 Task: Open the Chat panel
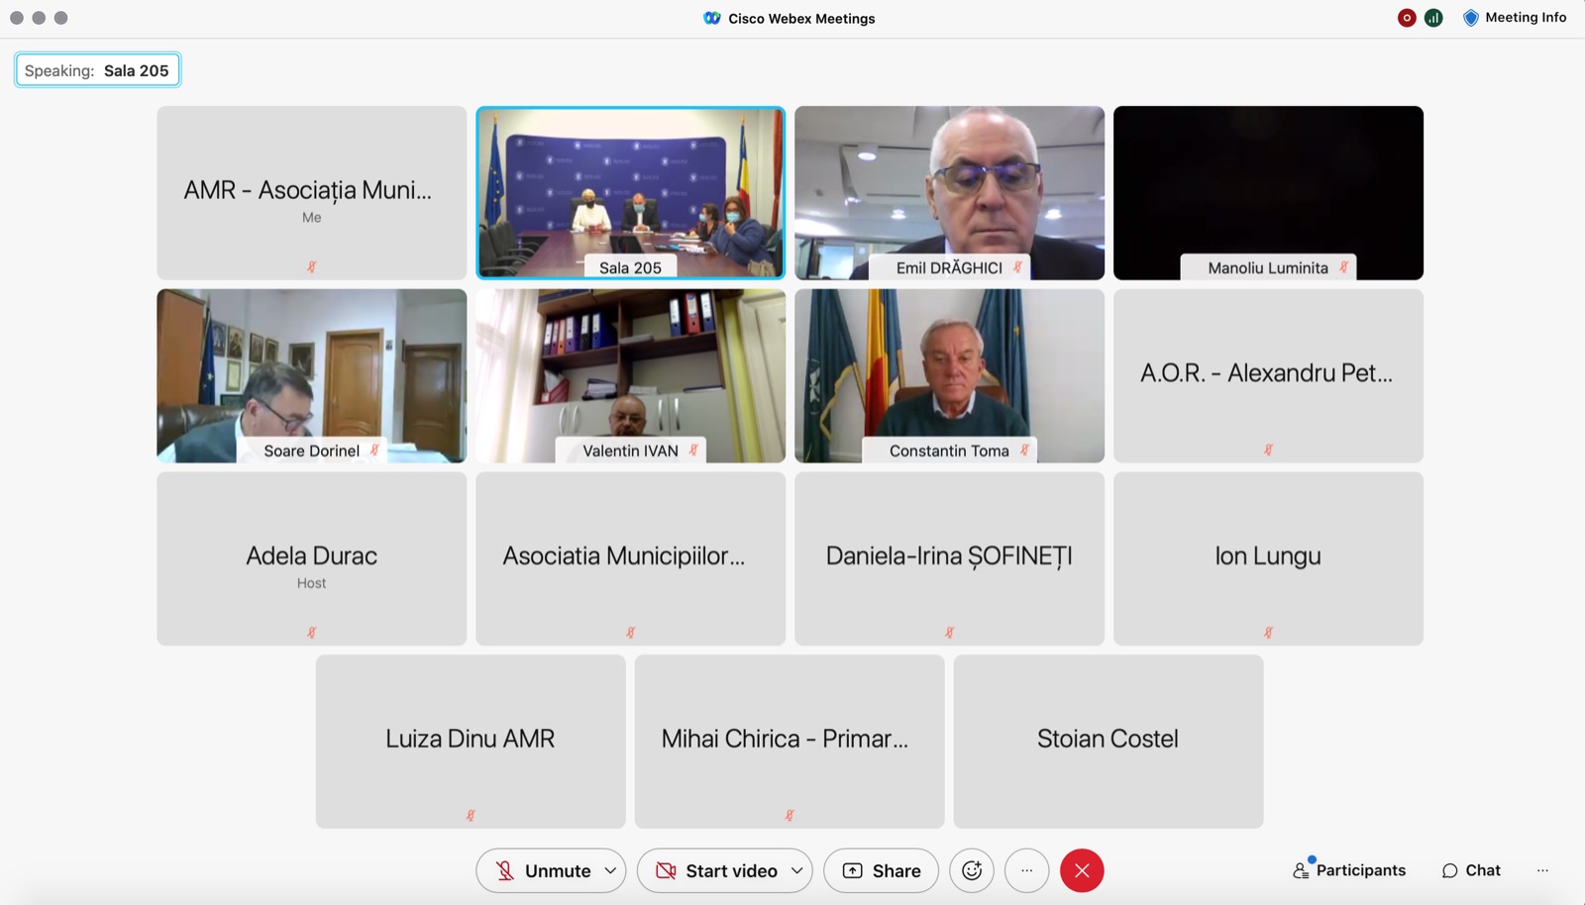[x=1471, y=870]
